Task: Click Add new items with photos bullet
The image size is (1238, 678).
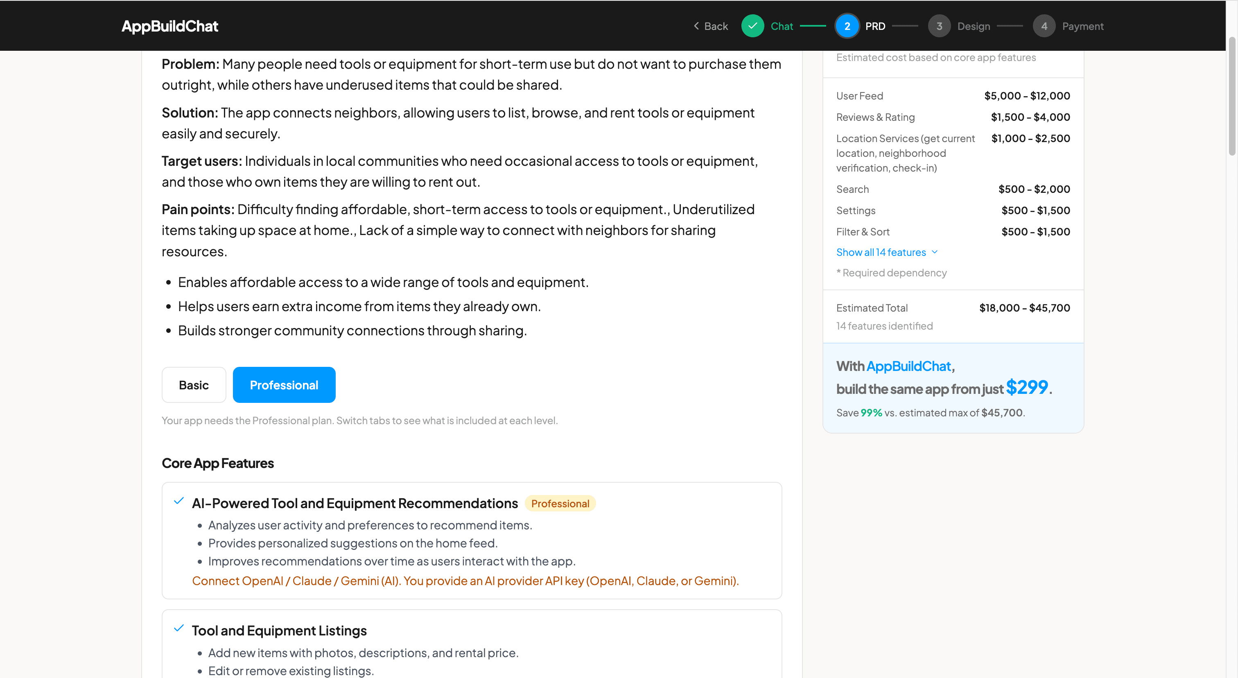Action: (x=363, y=653)
